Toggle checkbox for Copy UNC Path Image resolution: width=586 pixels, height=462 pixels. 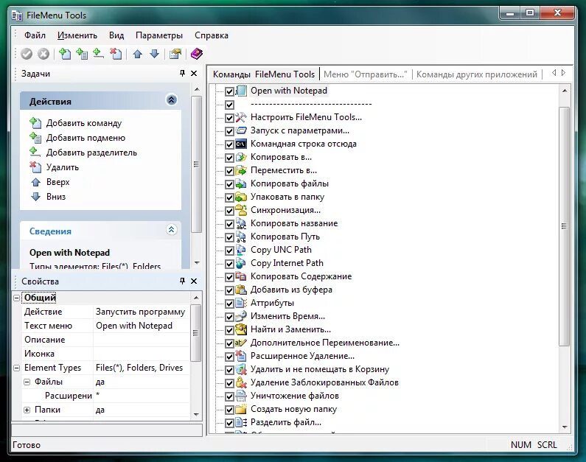tap(229, 251)
